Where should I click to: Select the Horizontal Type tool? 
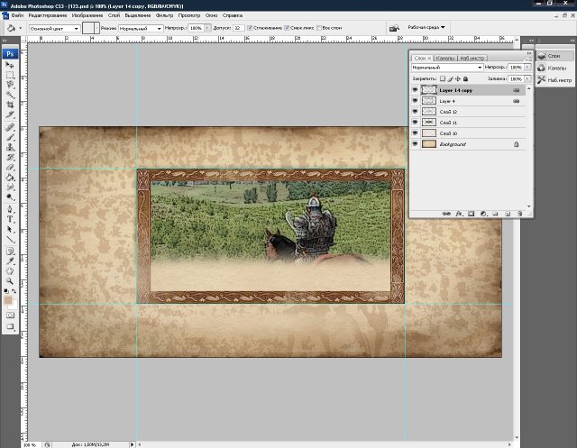click(11, 218)
